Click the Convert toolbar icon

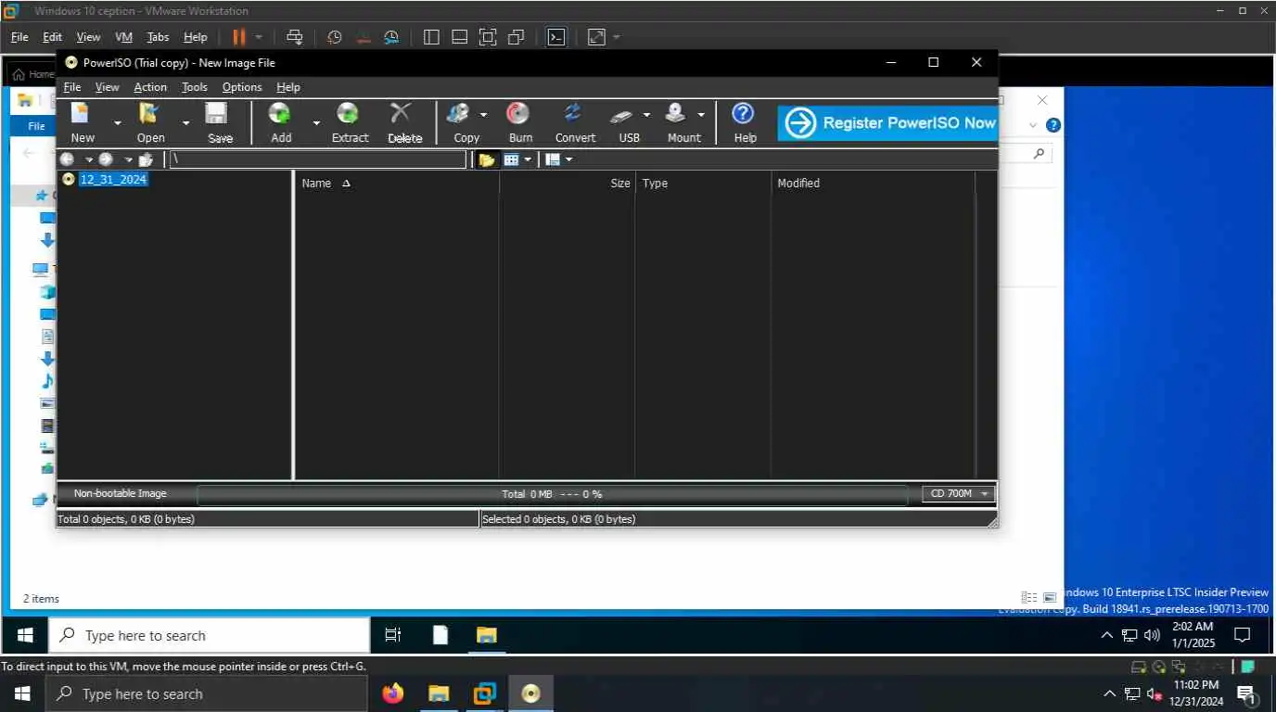tap(573, 113)
